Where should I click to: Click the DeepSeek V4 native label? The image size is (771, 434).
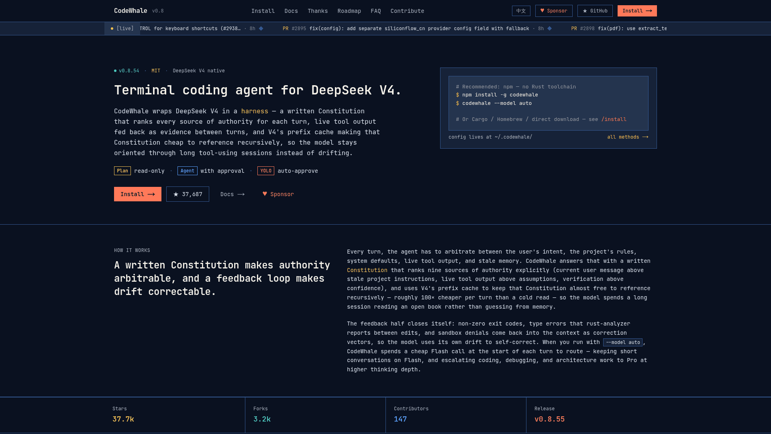tap(199, 71)
